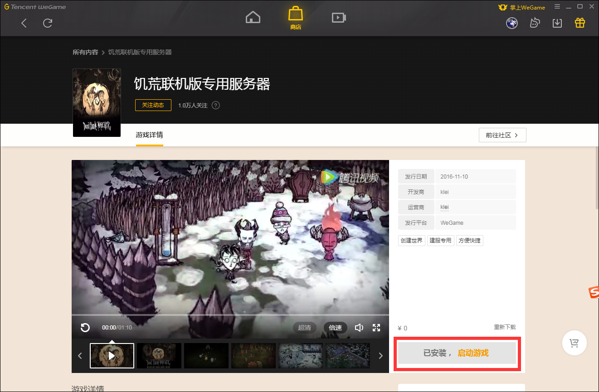Open the video/live tab icon

[339, 18]
